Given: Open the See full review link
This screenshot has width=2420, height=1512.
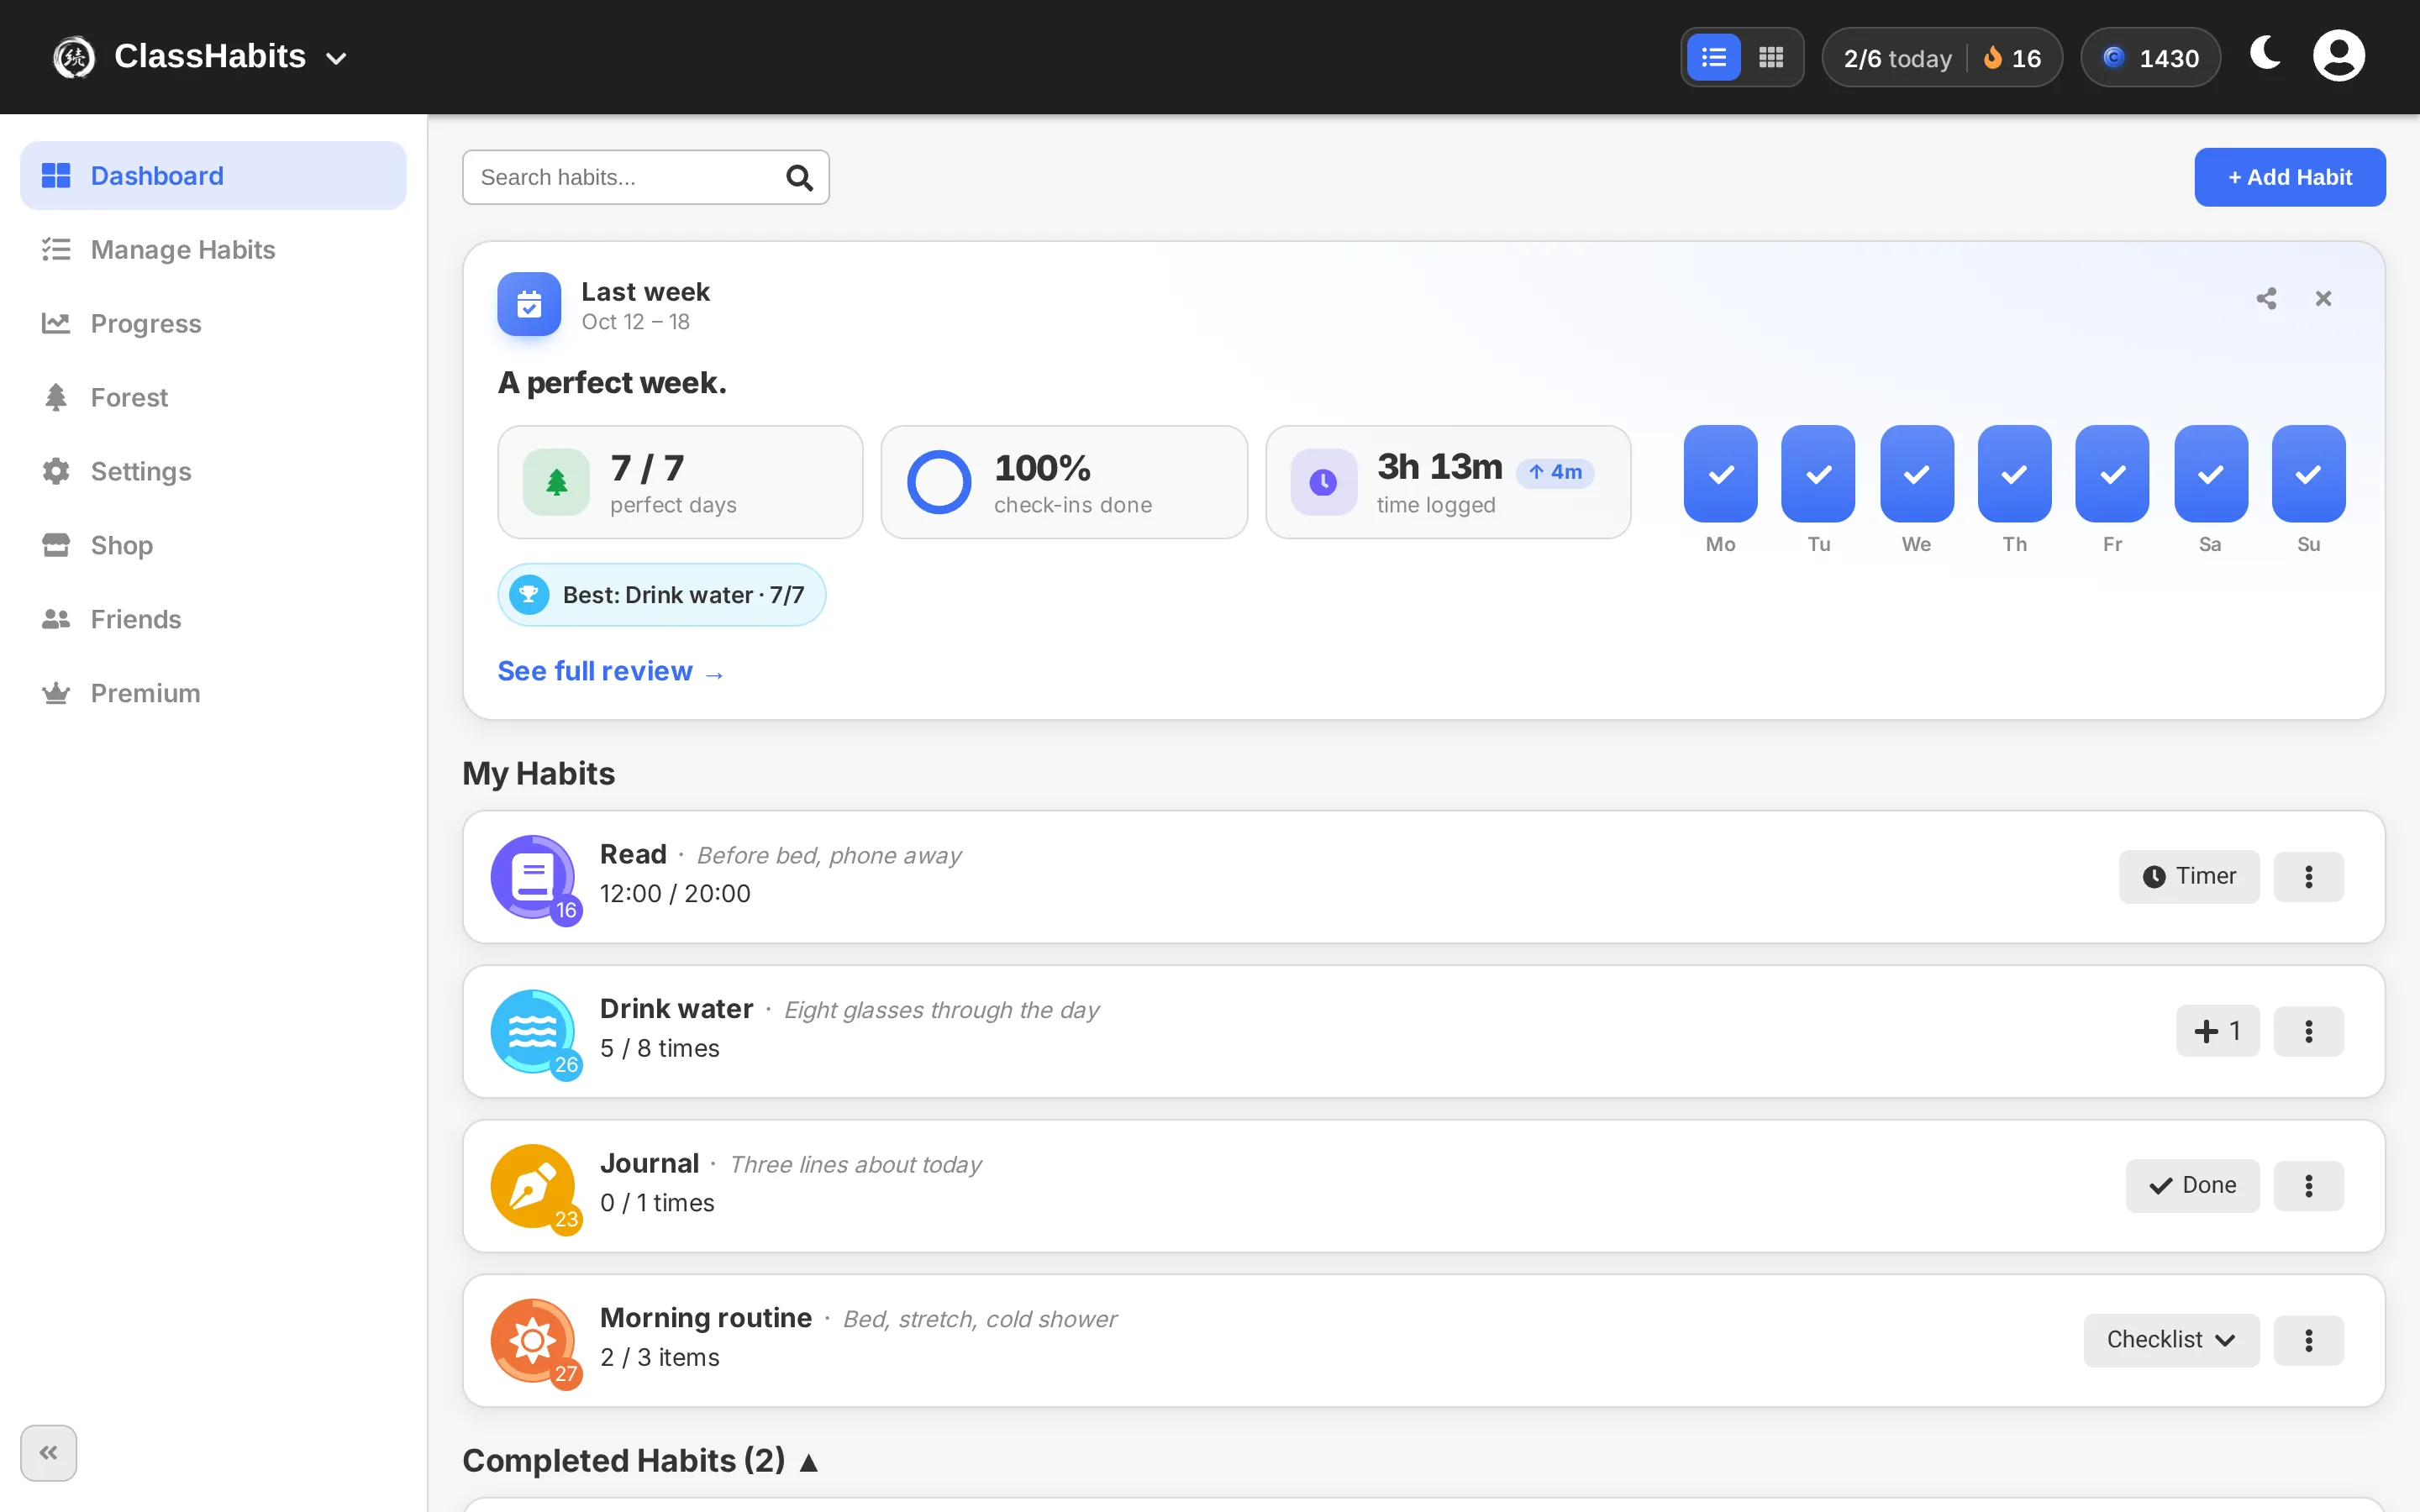Looking at the screenshot, I should [x=611, y=671].
